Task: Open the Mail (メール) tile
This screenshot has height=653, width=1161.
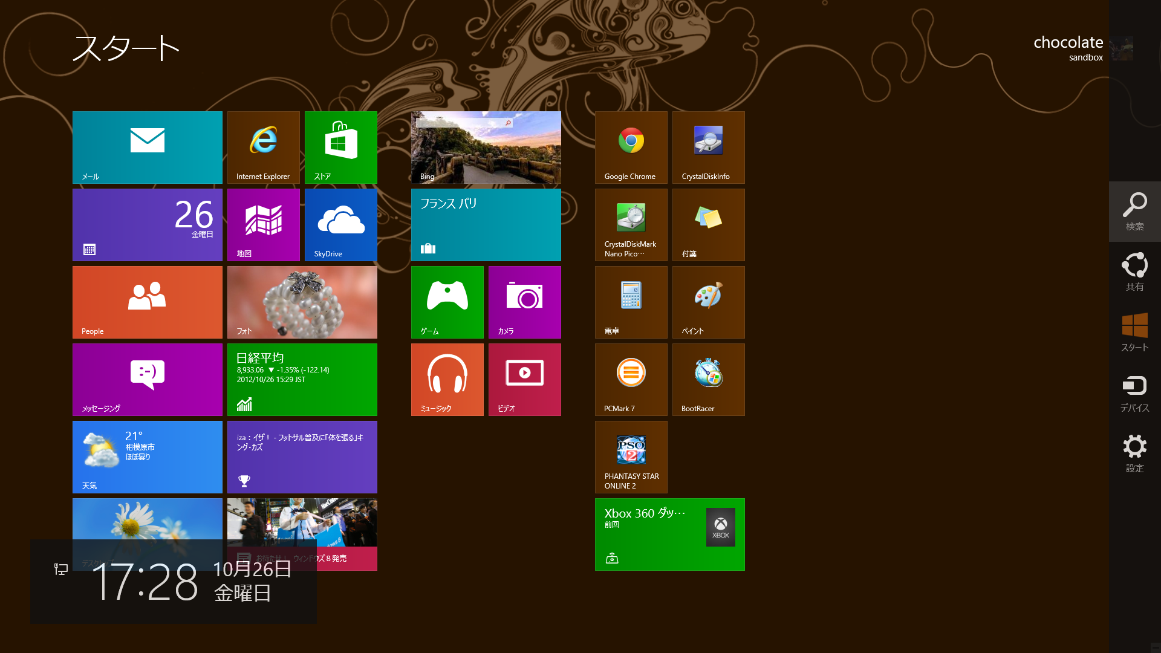Action: (147, 147)
